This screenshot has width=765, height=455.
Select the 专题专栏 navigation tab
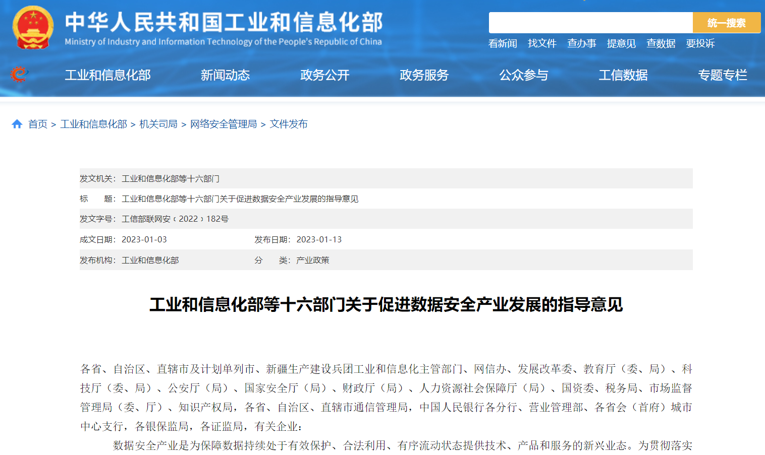(722, 75)
